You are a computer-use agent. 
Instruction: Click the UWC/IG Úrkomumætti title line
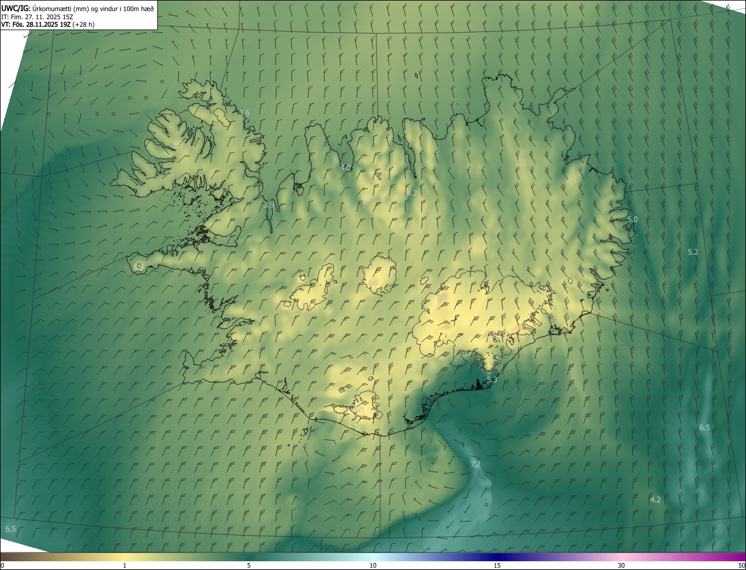click(x=78, y=8)
